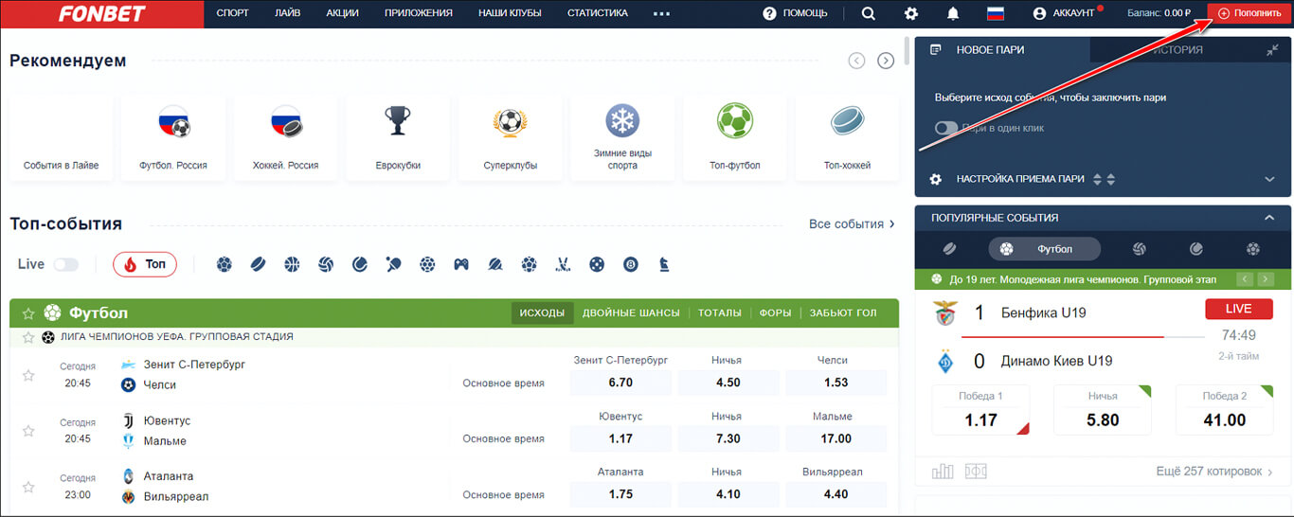Enable Пари в один клик switch
Image resolution: width=1294 pixels, height=517 pixels.
946,128
